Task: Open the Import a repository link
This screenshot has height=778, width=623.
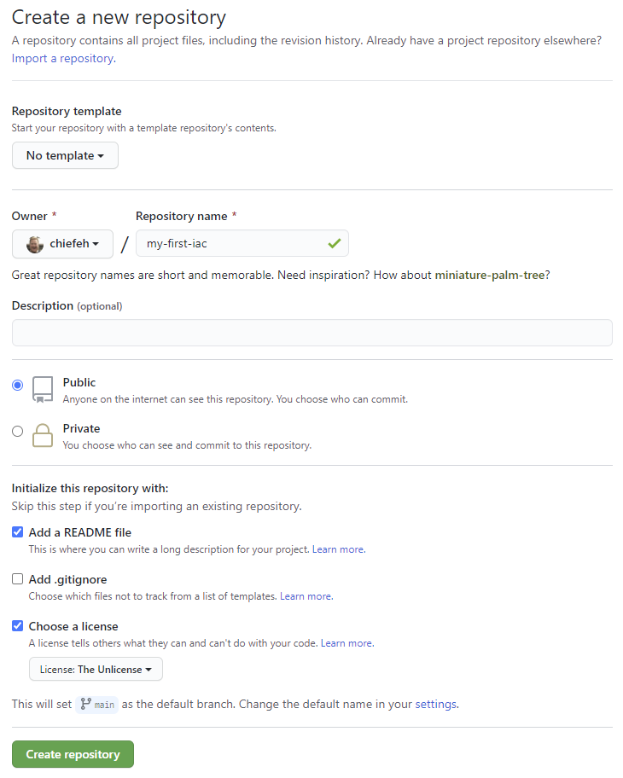Action: [x=63, y=59]
